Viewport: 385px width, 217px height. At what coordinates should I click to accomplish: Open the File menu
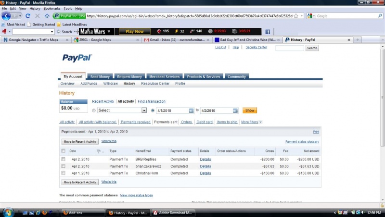click(x=4, y=8)
